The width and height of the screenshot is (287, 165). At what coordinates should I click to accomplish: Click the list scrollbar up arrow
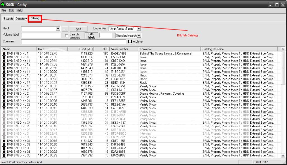point(283,49)
